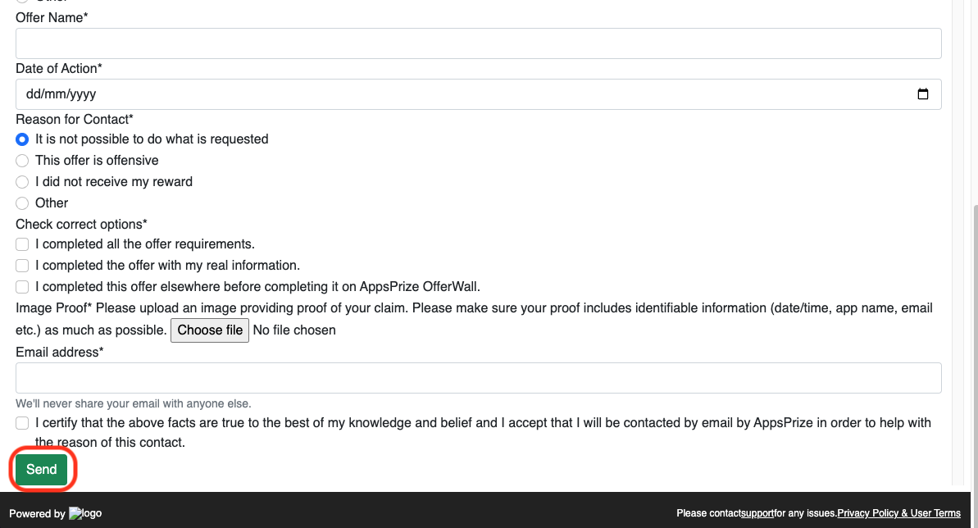
Task: Click the 'No file chosen' label
Action: tap(294, 330)
